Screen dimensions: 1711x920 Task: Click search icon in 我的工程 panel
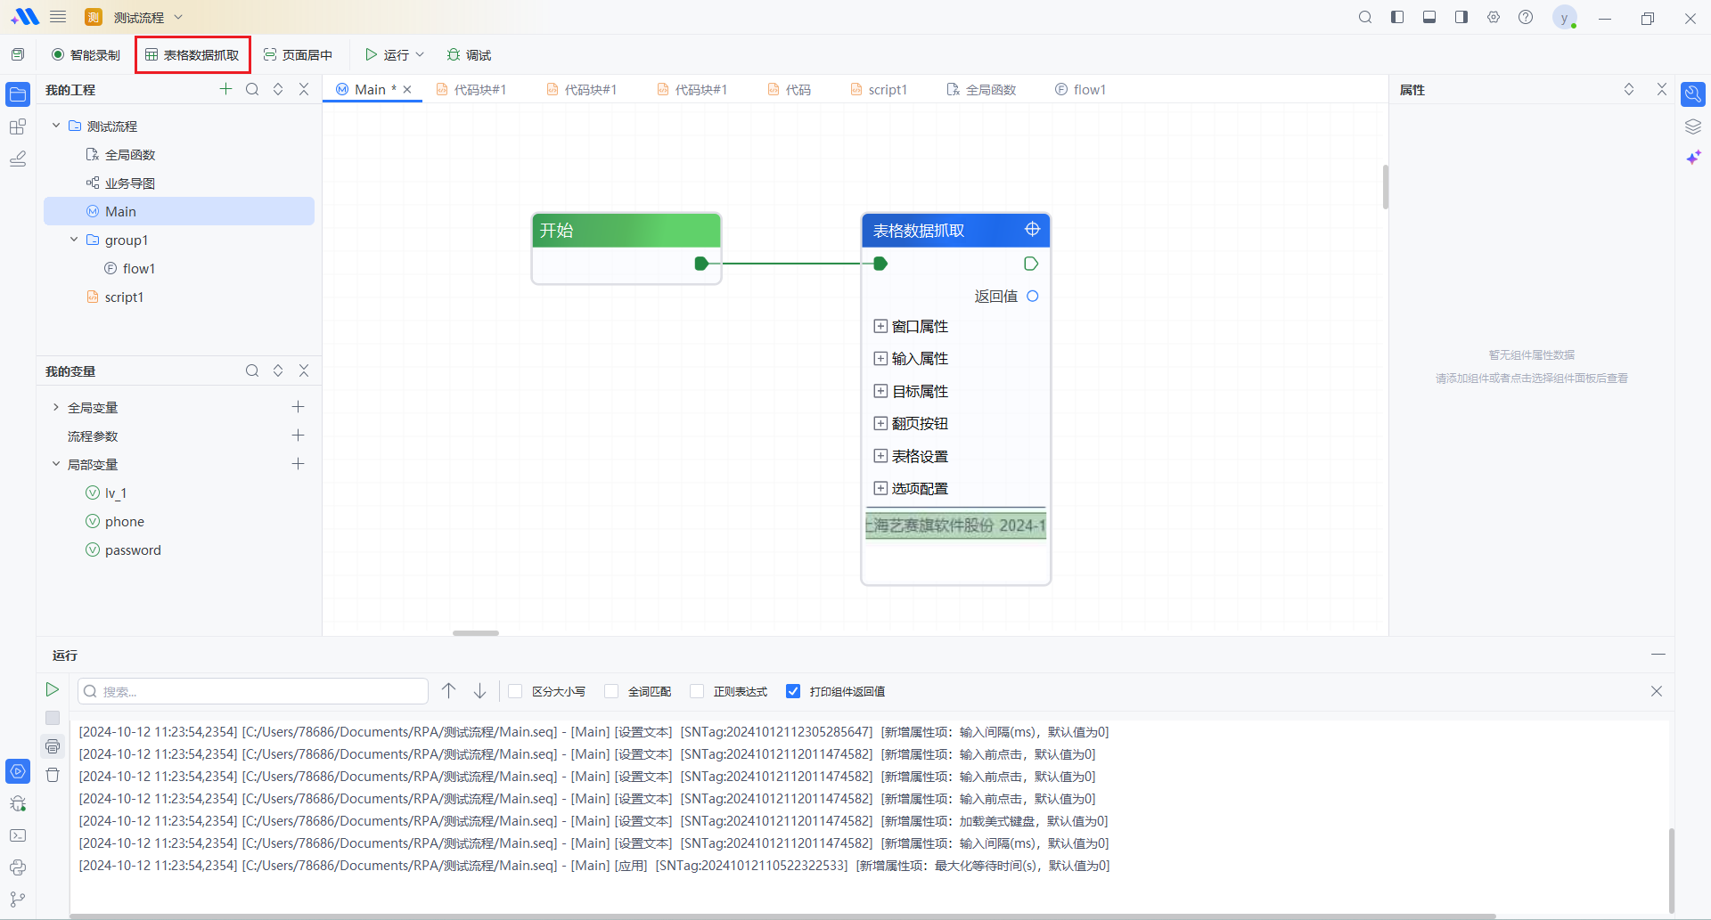point(252,89)
